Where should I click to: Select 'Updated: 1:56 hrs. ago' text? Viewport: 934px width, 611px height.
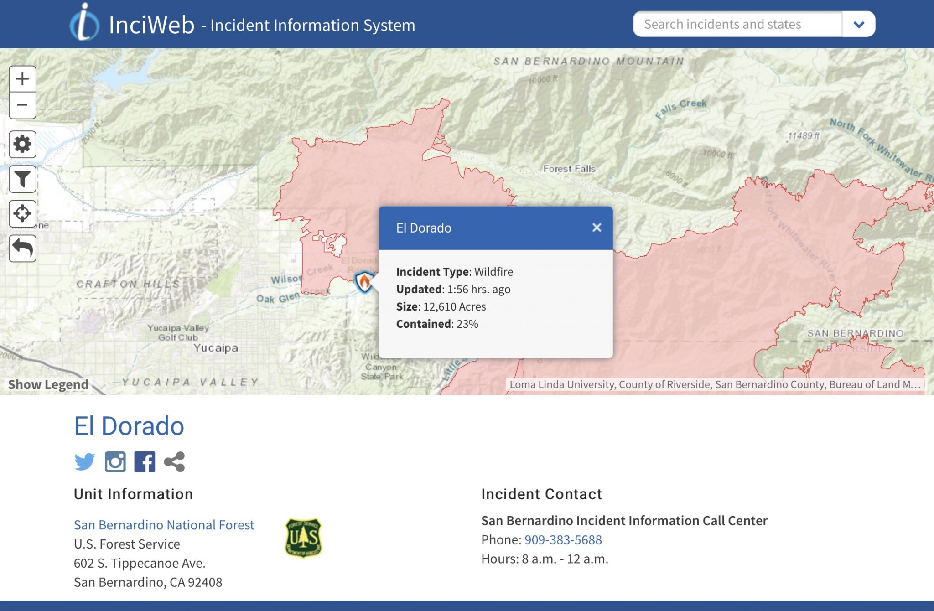453,289
